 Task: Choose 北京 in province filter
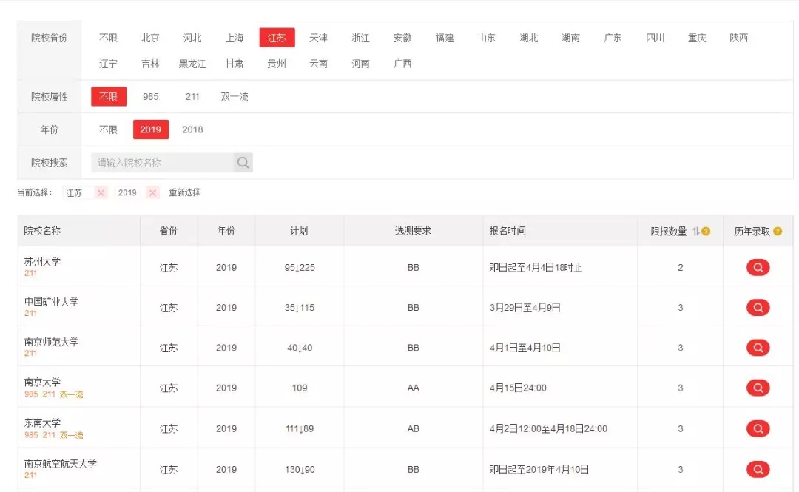coord(150,38)
